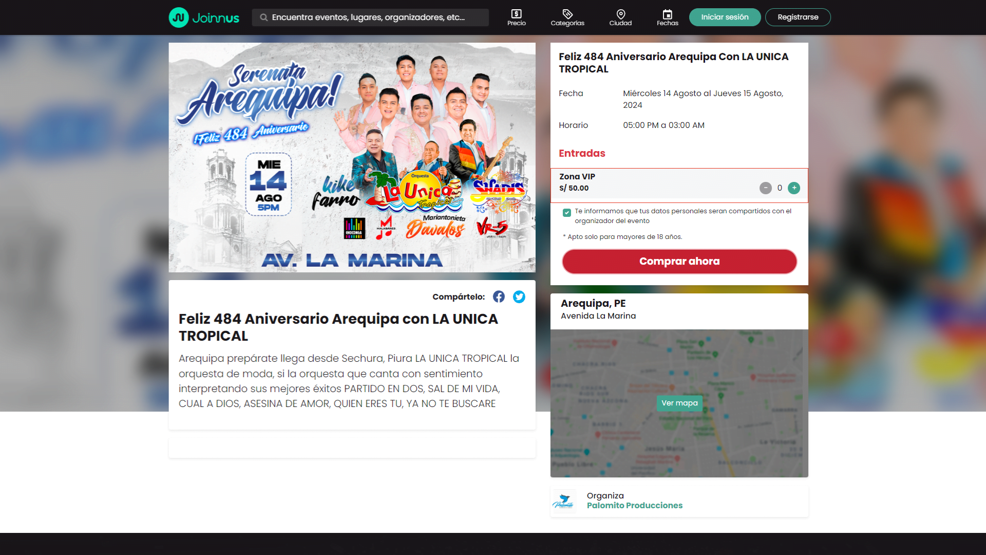
Task: Open the Precio filter
Action: click(x=516, y=17)
